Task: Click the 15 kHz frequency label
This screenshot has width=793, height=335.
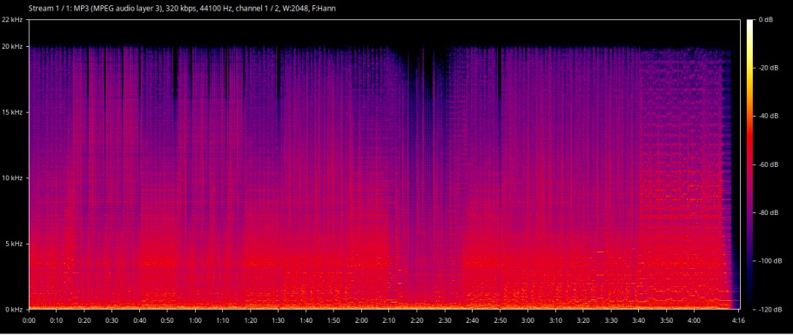Action: (11, 111)
